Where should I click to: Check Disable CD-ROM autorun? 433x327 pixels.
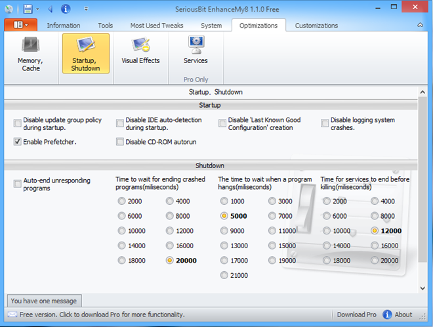pos(120,142)
